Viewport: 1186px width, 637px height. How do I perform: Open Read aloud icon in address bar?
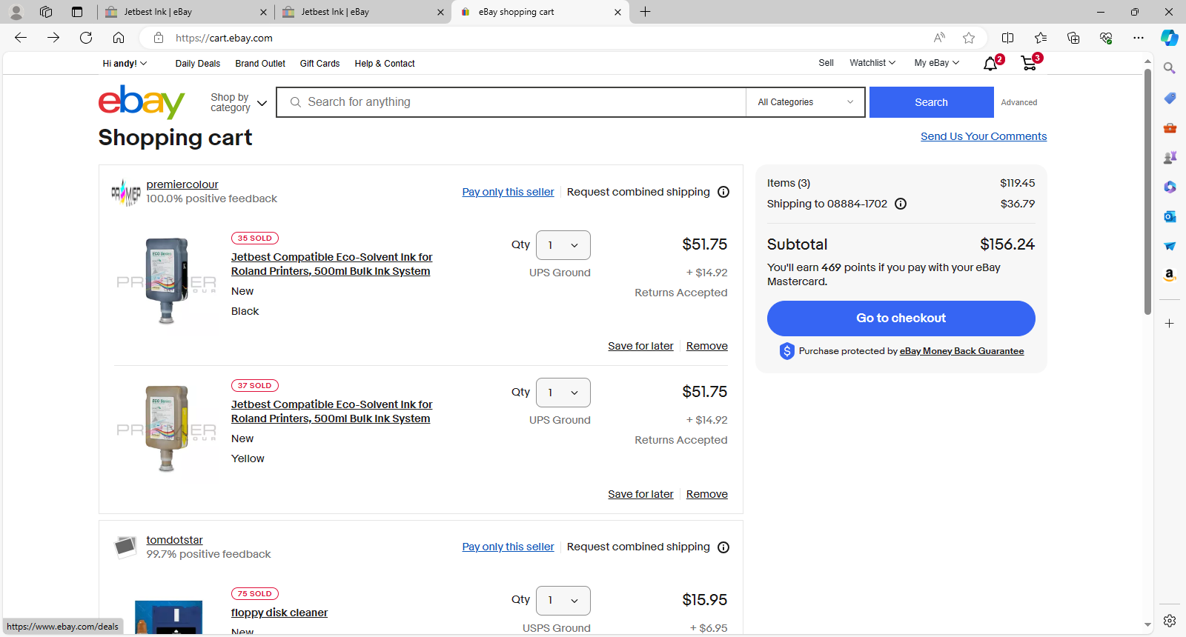pos(939,38)
